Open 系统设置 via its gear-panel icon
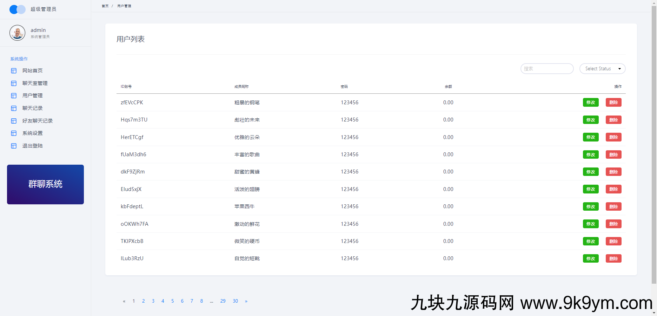Image resolution: width=657 pixels, height=316 pixels. click(14, 133)
